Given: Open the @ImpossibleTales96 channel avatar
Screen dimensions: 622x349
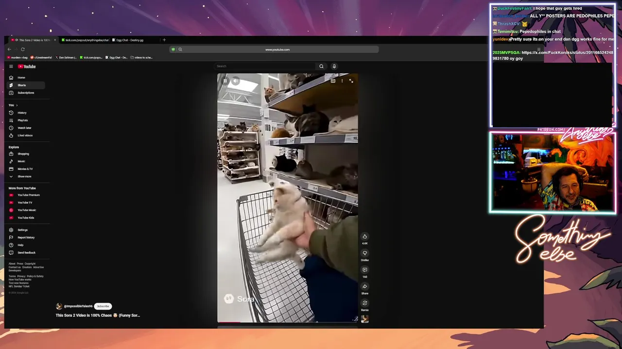Looking at the screenshot, I should 59,306.
